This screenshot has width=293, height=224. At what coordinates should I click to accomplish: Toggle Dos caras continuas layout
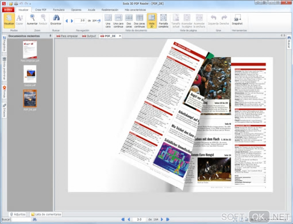point(140,21)
